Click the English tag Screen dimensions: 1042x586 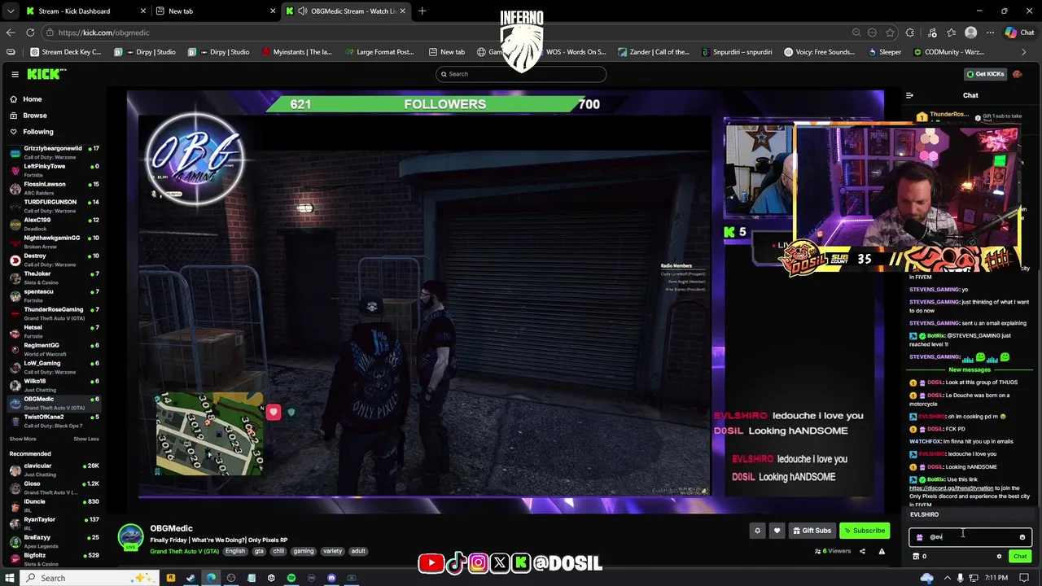(235, 551)
